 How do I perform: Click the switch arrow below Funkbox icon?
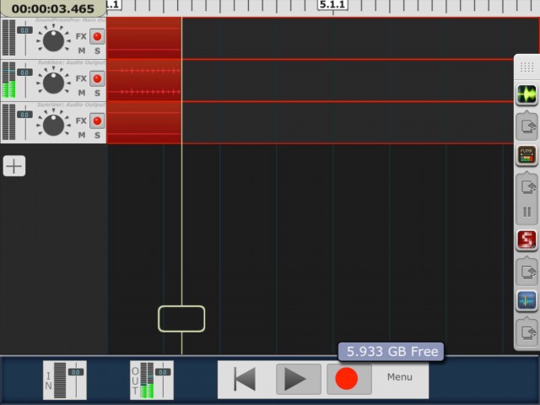(x=526, y=186)
